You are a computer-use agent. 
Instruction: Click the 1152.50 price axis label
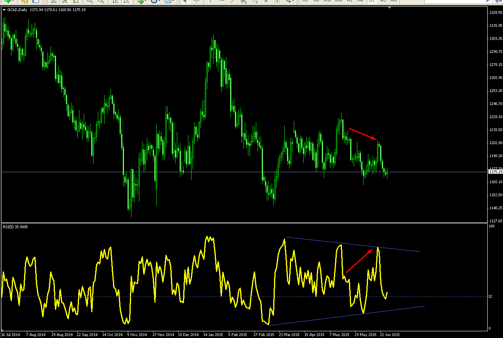coord(495,195)
